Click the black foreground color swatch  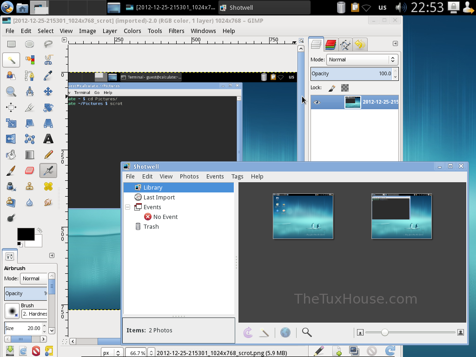[x=26, y=234]
